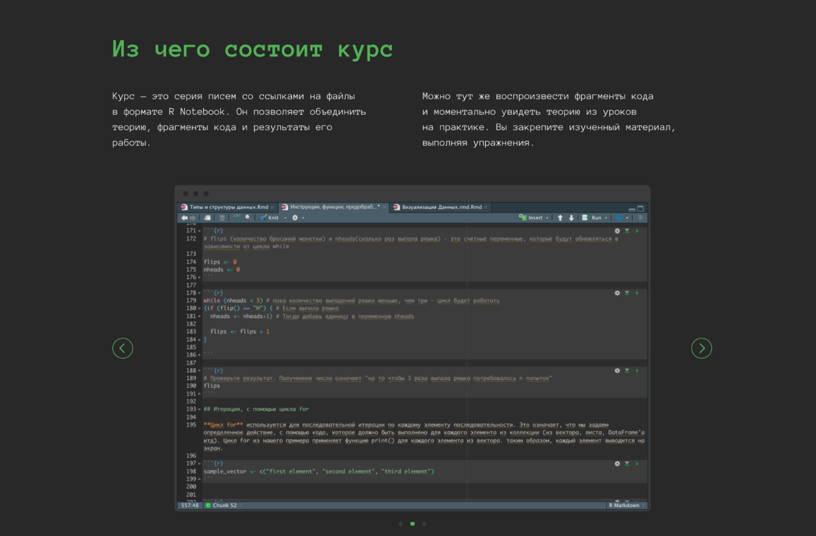Click the code line 'flips <- flips + 1'
Screen dimensions: 816x536
coord(240,332)
